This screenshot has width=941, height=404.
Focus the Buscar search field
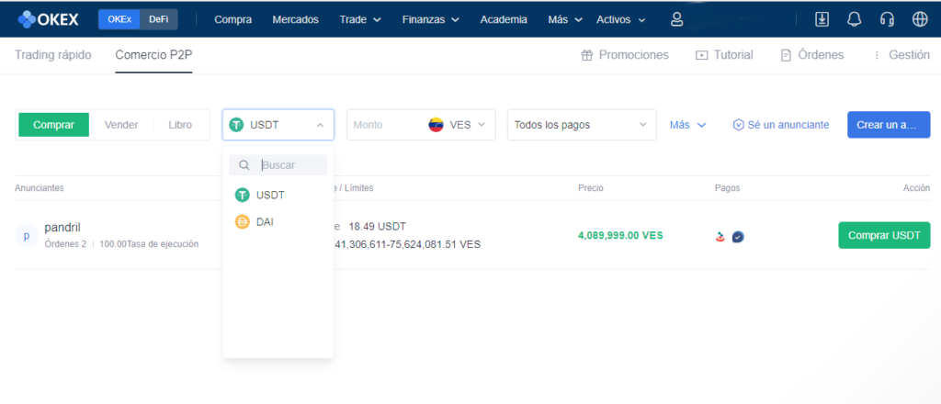click(278, 165)
